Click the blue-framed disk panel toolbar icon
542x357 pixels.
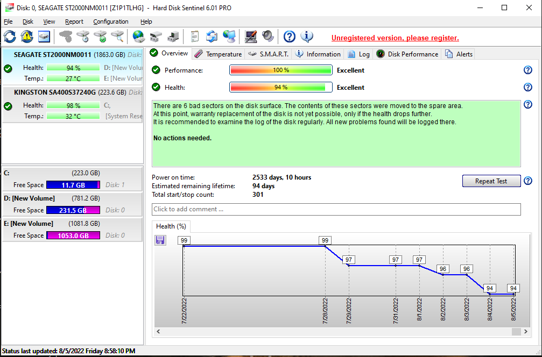(44, 36)
